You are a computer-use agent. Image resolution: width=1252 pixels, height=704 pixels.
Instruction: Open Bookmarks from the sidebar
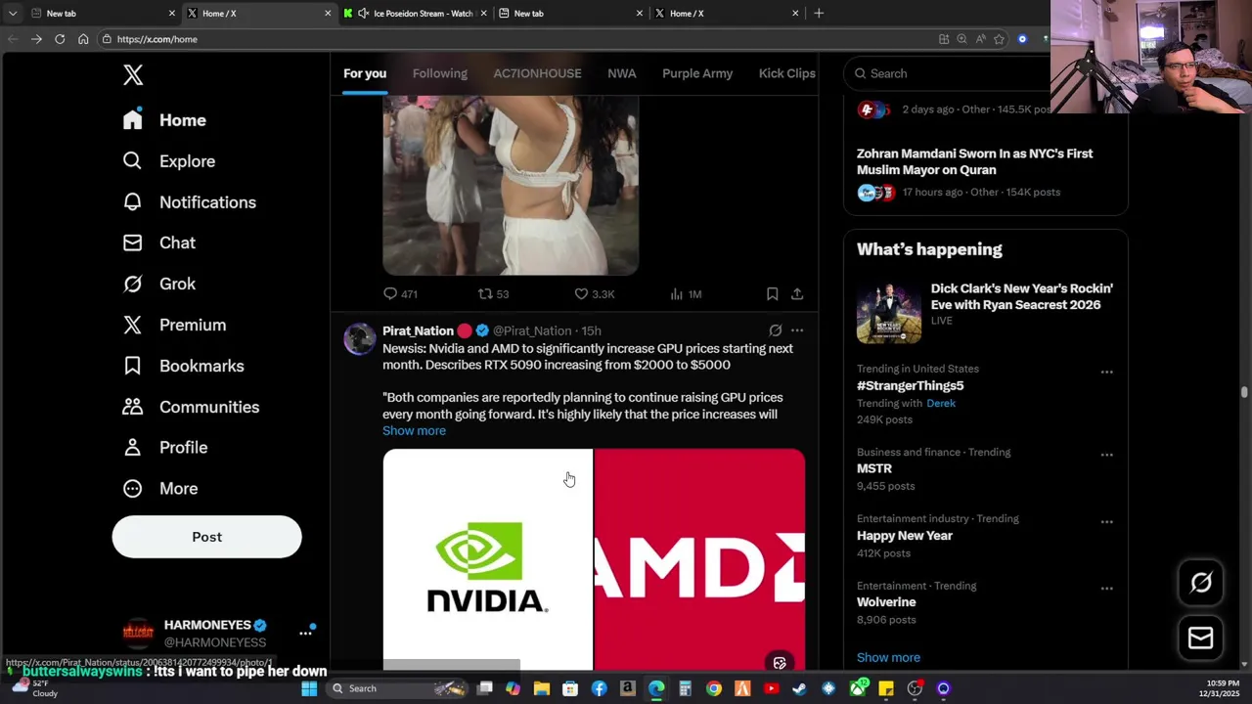click(x=183, y=366)
